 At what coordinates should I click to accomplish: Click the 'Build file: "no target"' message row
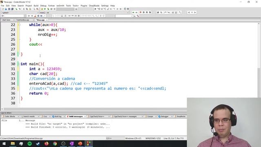(68, 124)
